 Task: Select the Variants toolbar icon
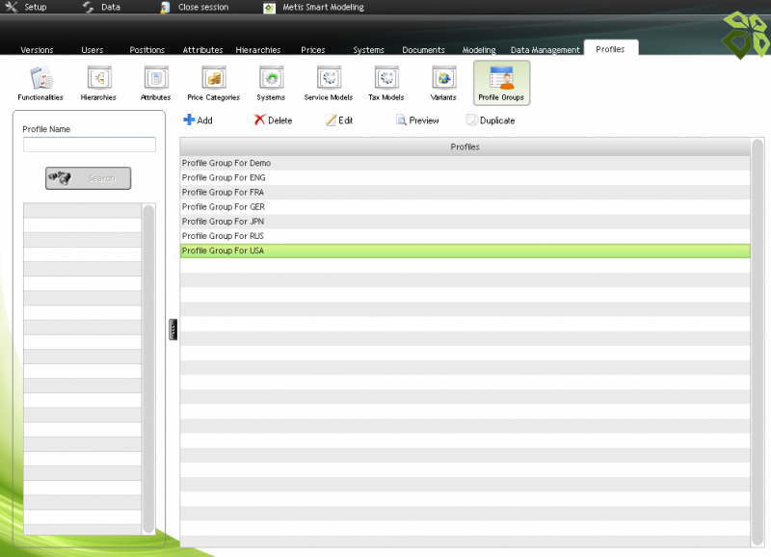point(443,82)
